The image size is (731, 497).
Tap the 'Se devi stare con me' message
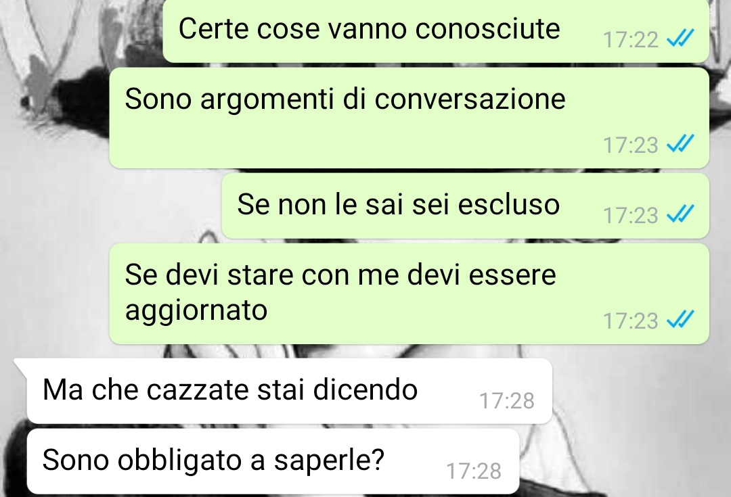[x=409, y=293]
